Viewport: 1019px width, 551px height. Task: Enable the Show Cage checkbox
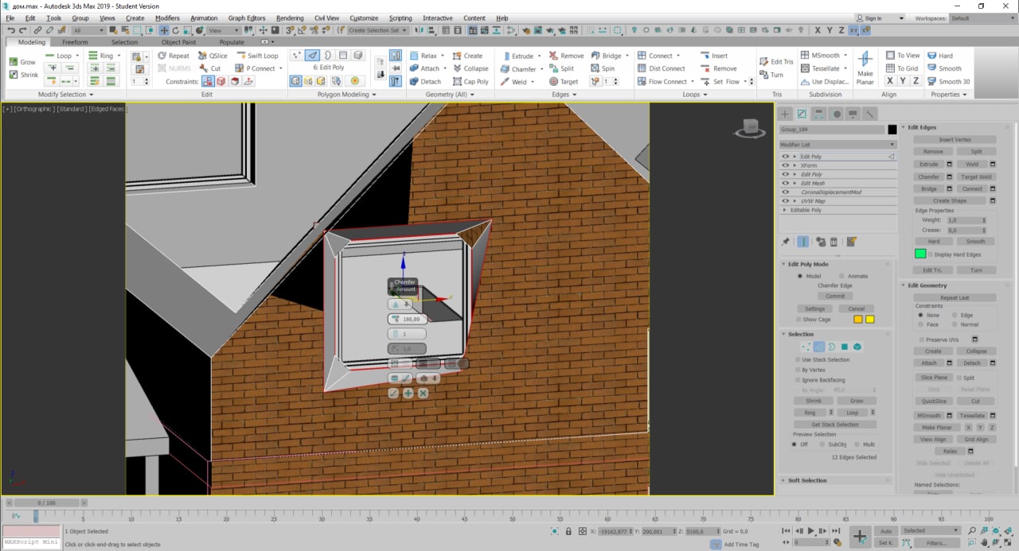pyautogui.click(x=798, y=320)
